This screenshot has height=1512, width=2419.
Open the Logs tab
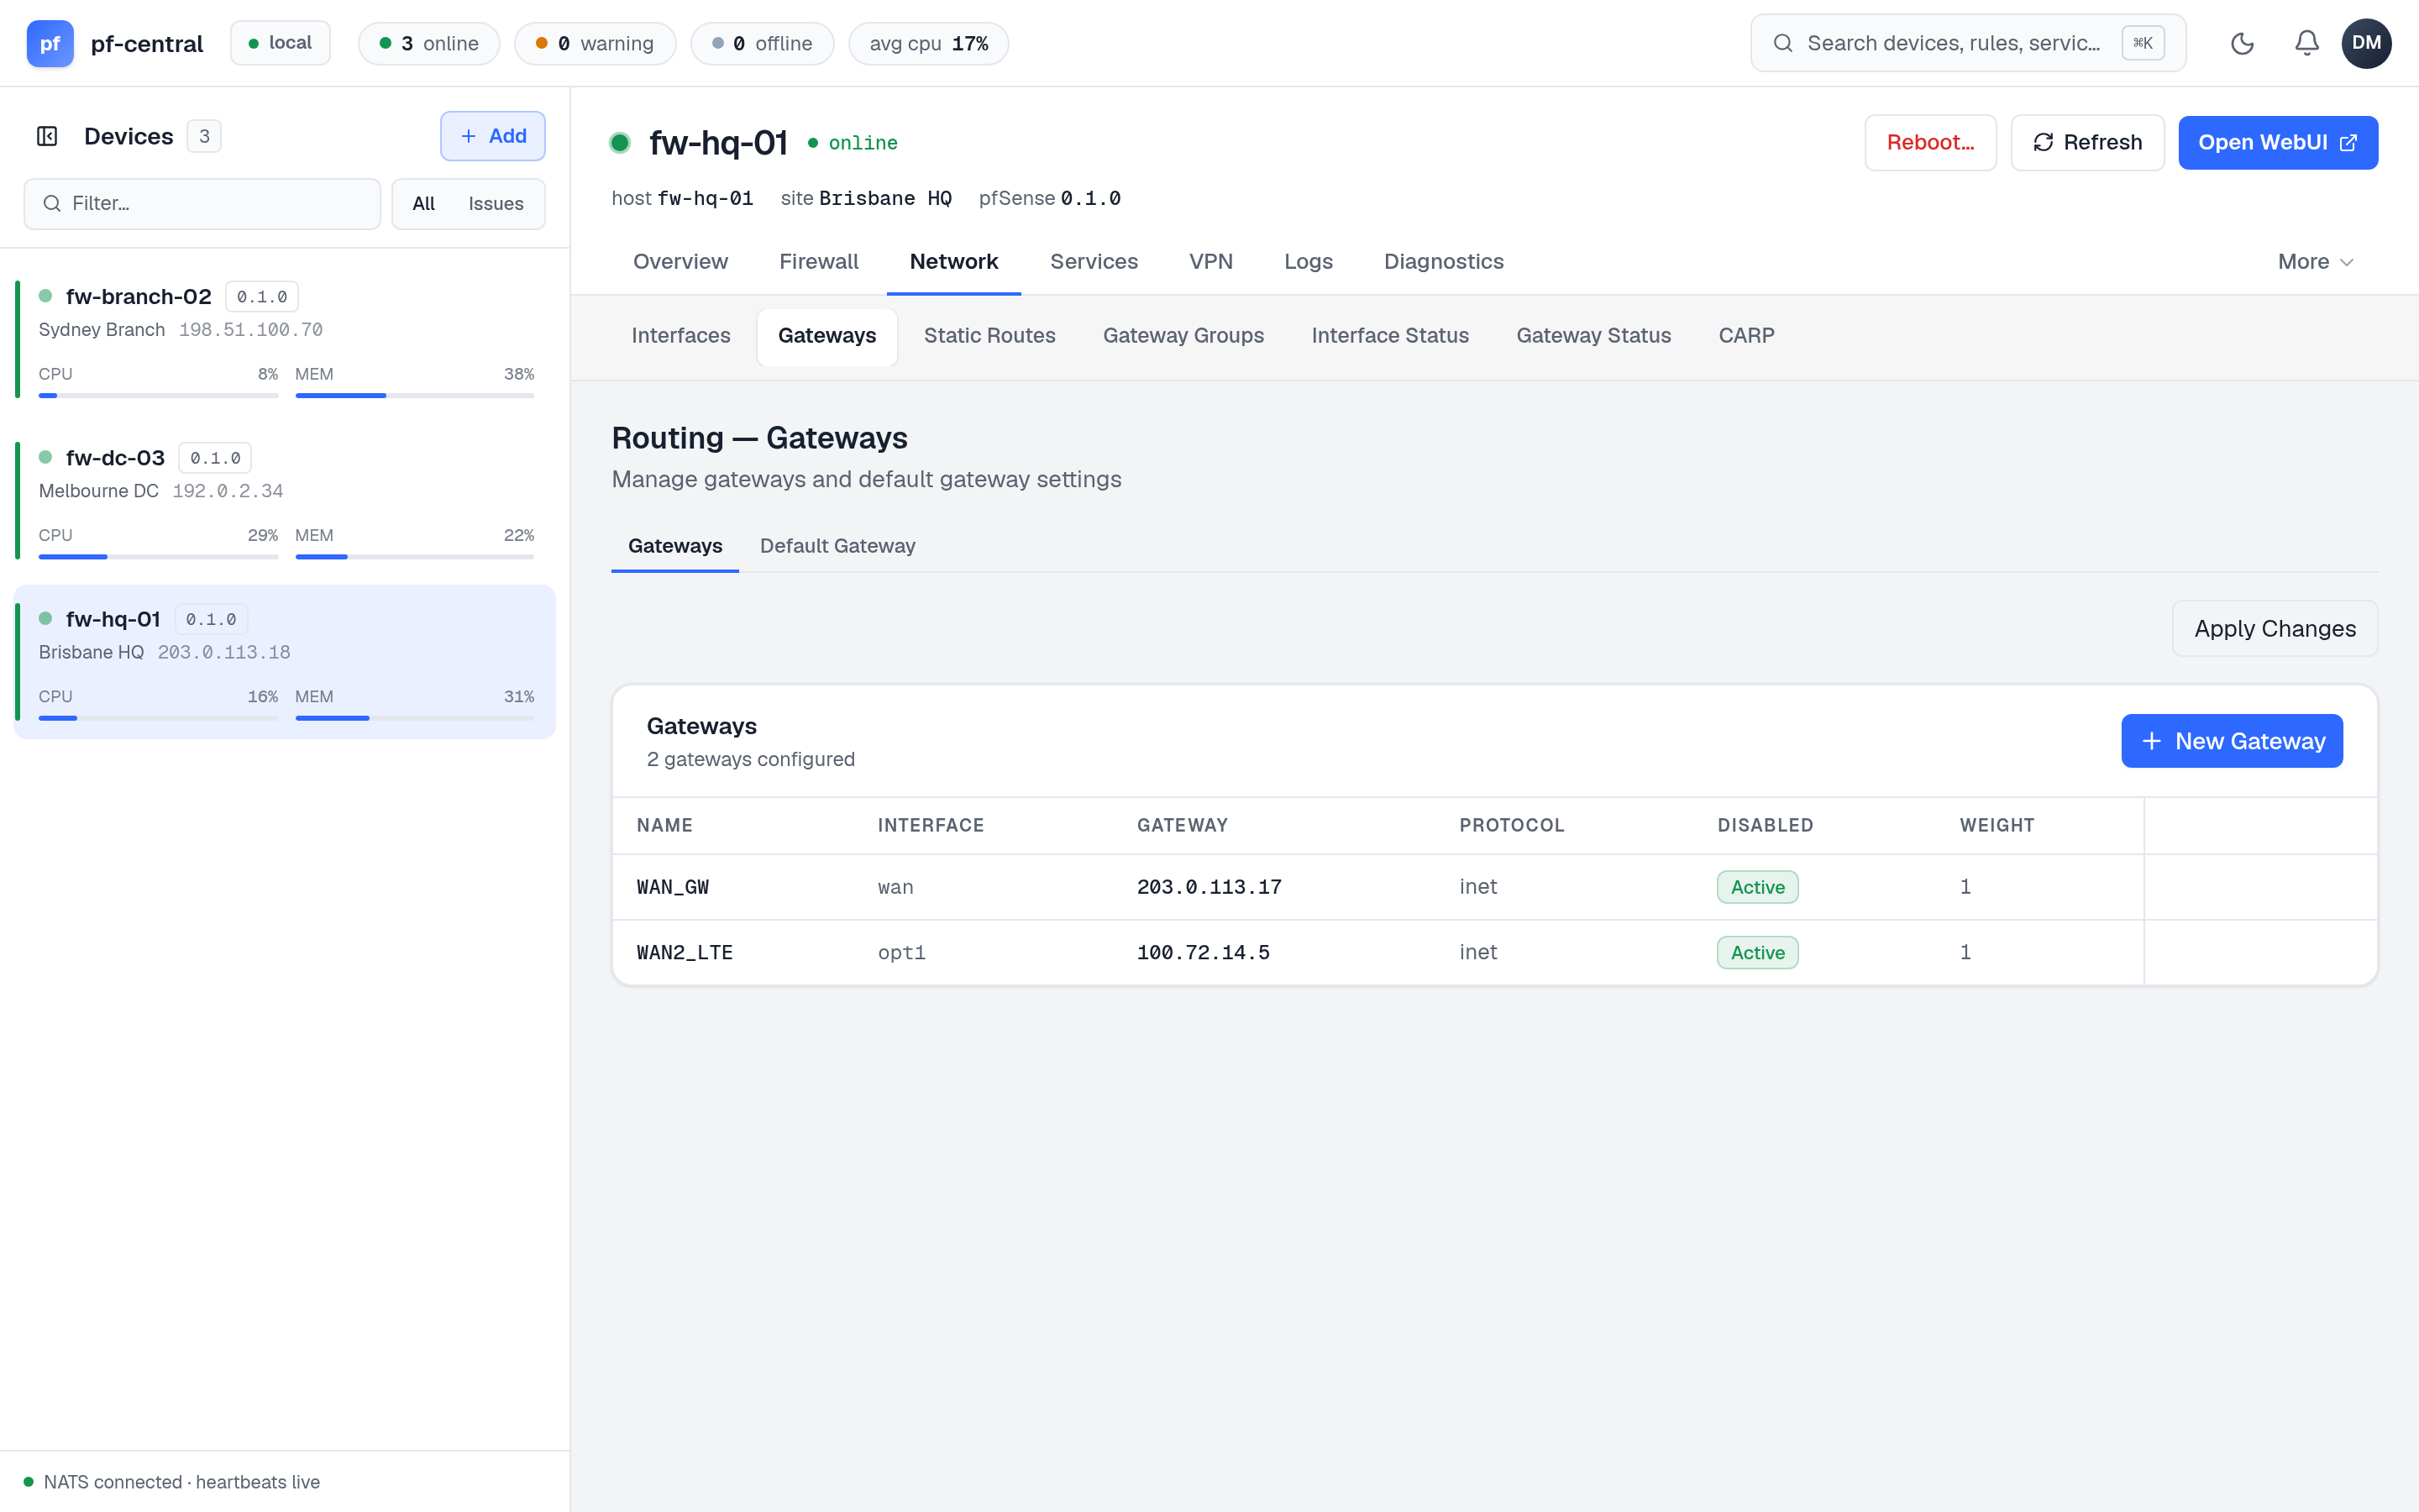click(1309, 261)
